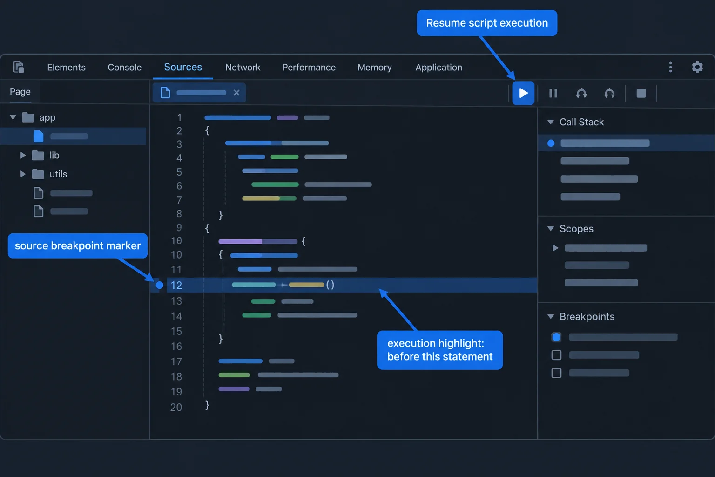Viewport: 715px width, 477px height.
Task: Open DevTools settings gear
Action: tap(697, 67)
